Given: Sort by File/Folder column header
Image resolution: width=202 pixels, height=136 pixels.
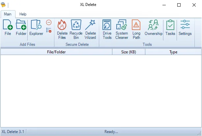Looking at the screenshot, I should (x=56, y=52).
